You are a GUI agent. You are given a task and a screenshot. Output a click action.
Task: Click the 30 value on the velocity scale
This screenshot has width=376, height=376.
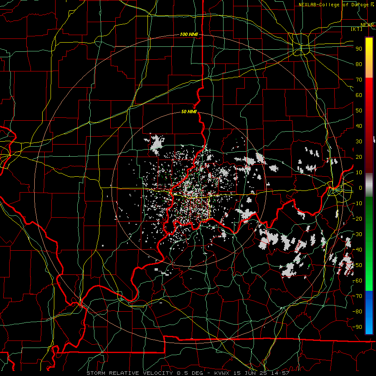359,142
